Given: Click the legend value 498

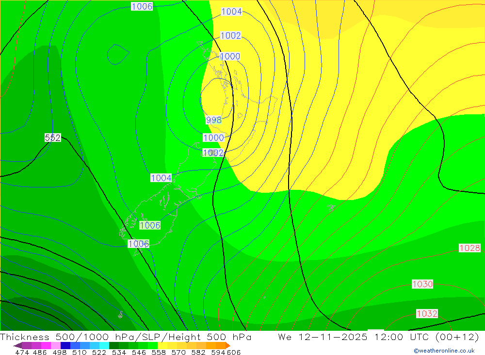Looking at the screenshot, I should tap(59, 353).
